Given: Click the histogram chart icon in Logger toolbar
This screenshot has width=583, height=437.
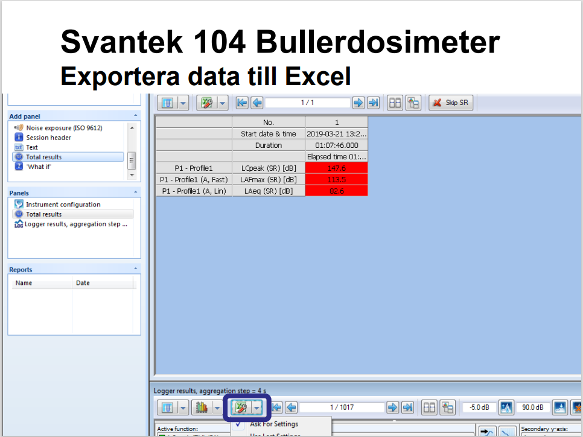Looking at the screenshot, I should click(202, 408).
